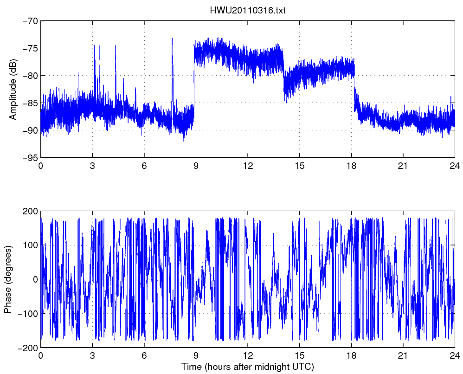This screenshot has height=374, width=463.
Task: Click hour 21 tick under phase plot
Action: click(403, 355)
